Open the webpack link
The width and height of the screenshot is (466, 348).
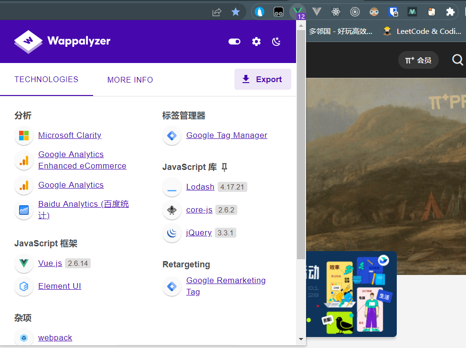pos(55,337)
